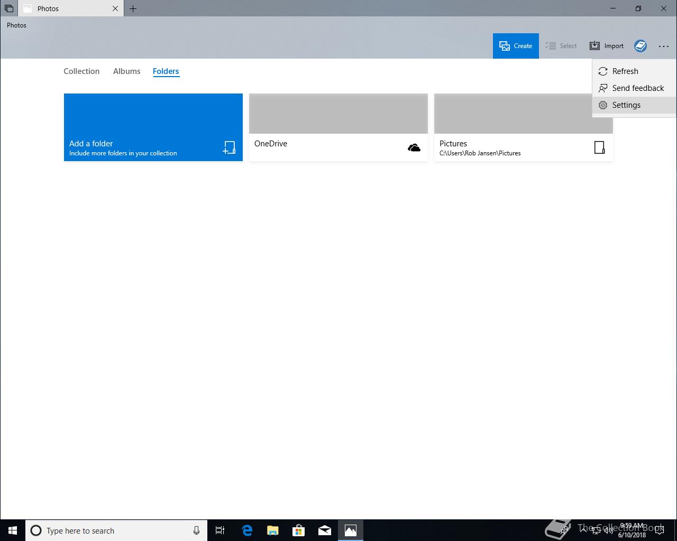Select the Folders tab
The image size is (677, 541).
coord(166,71)
